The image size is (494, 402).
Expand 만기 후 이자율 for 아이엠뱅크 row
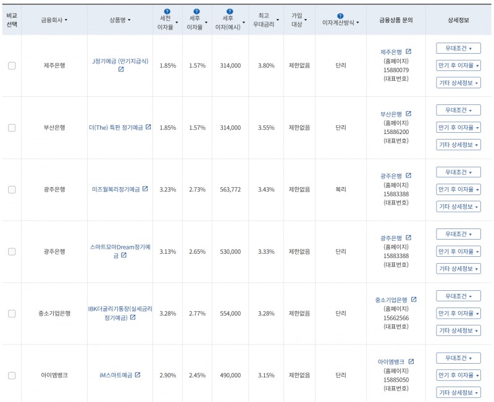click(458, 375)
